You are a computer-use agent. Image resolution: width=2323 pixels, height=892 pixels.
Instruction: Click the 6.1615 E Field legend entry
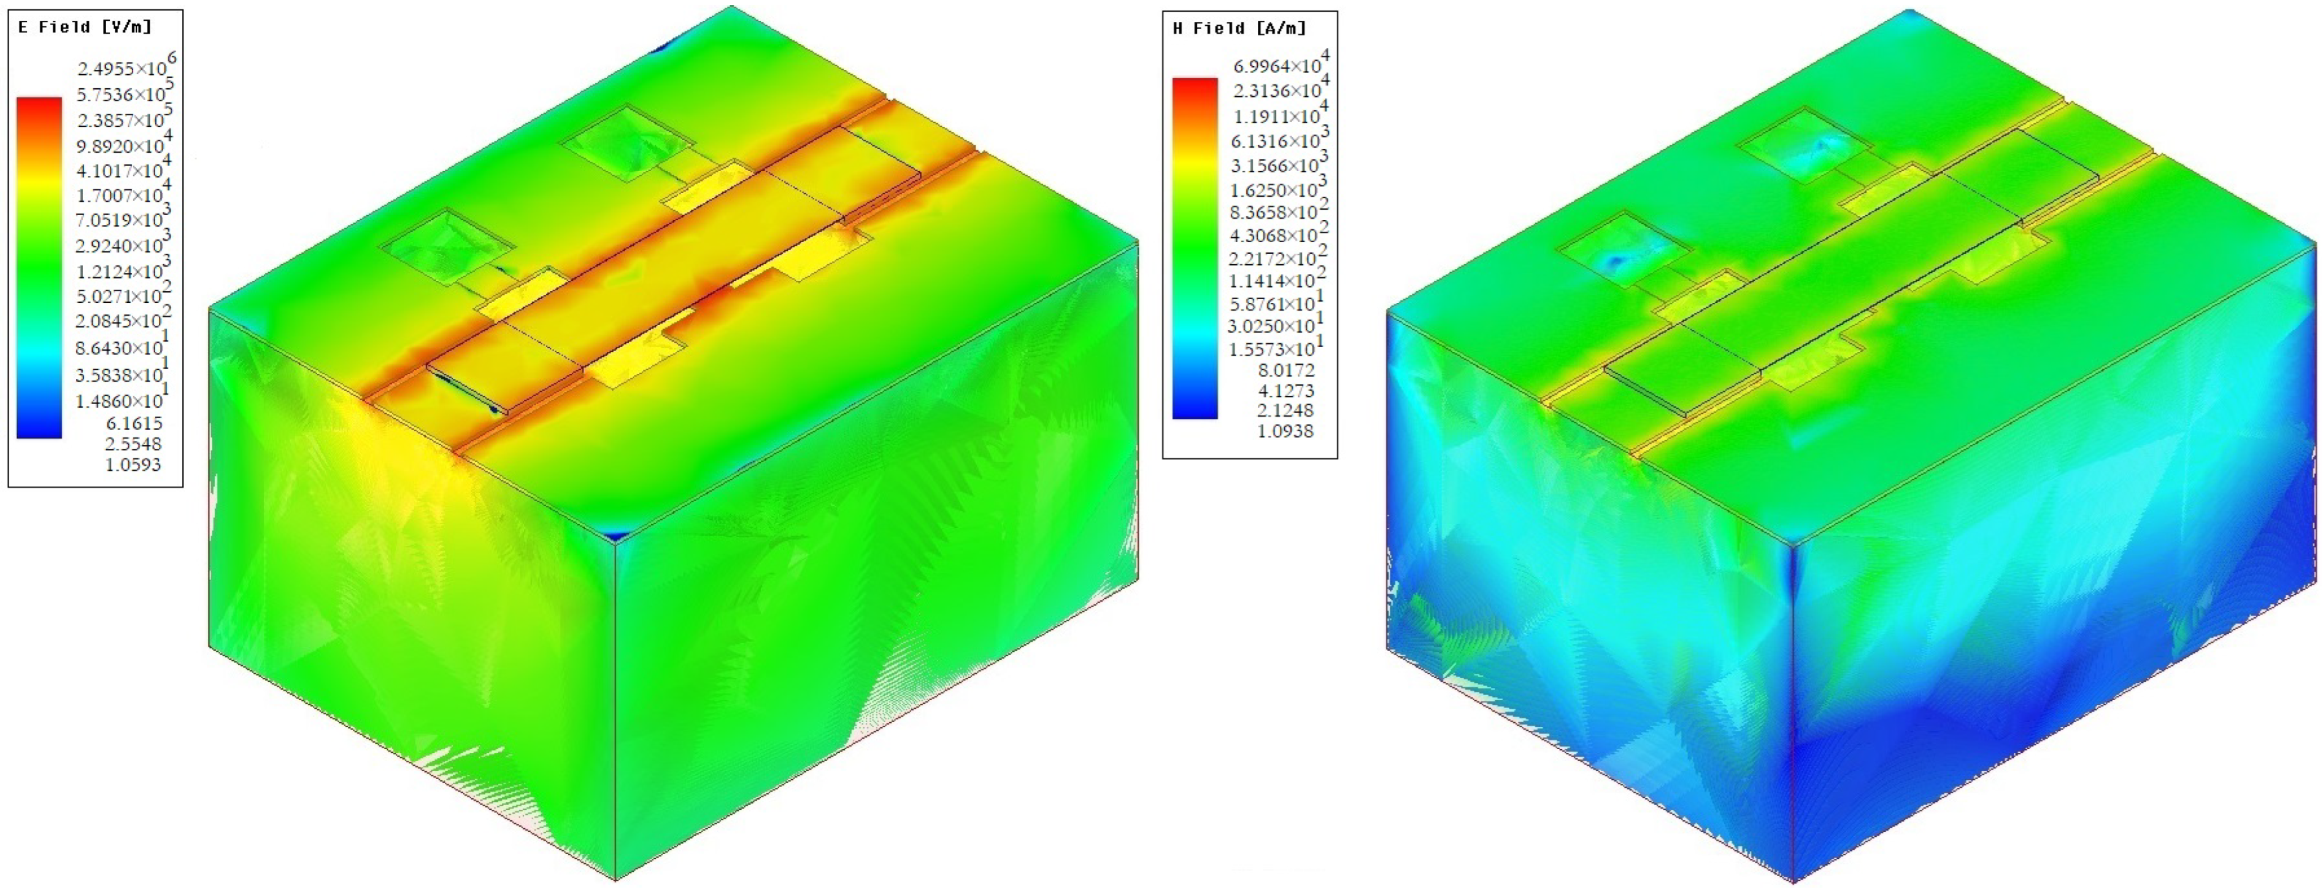click(134, 424)
